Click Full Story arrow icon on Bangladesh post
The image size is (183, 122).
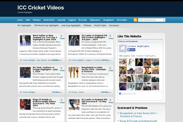pyautogui.click(x=110, y=92)
